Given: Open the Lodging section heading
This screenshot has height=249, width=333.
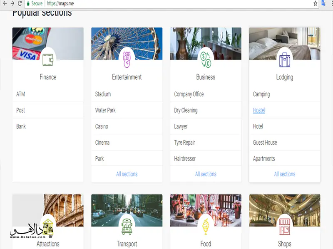Looking at the screenshot, I should (x=285, y=77).
